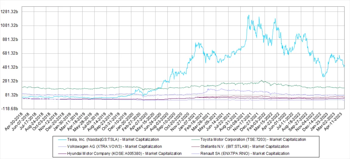Click the 1081.32b y-axis label
350x159 pixels.
click(9, 26)
